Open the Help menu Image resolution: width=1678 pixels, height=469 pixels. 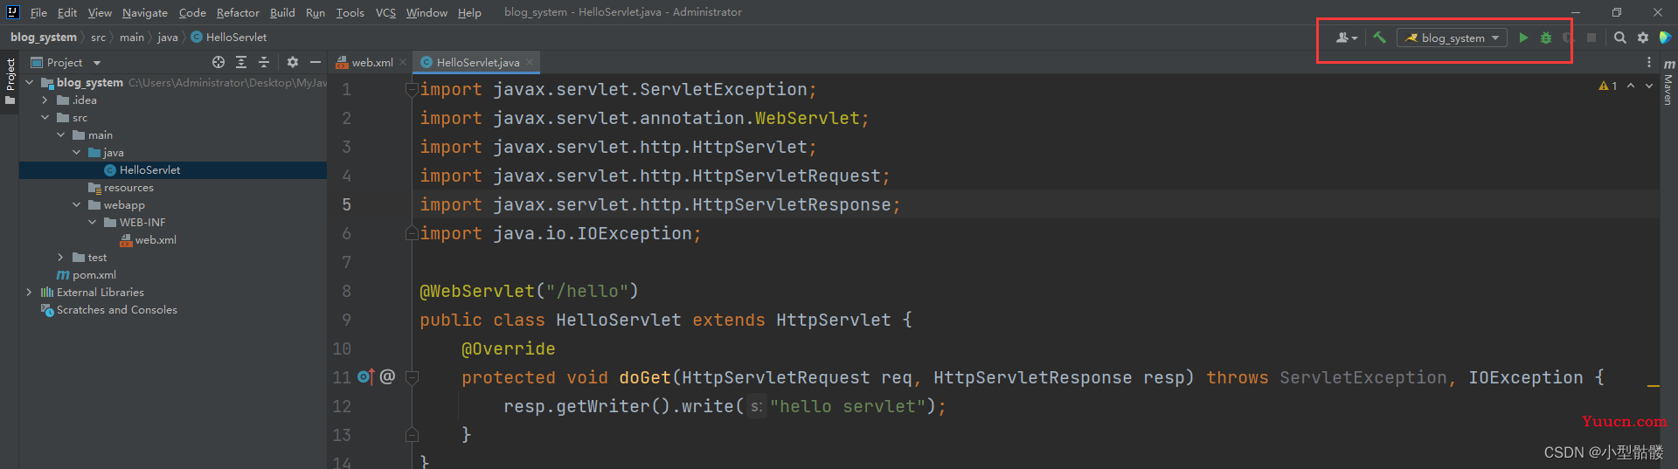coord(469,12)
